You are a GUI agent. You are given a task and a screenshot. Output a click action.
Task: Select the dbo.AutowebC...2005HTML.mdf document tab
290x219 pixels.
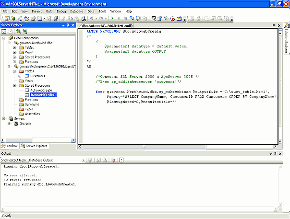pos(107,26)
